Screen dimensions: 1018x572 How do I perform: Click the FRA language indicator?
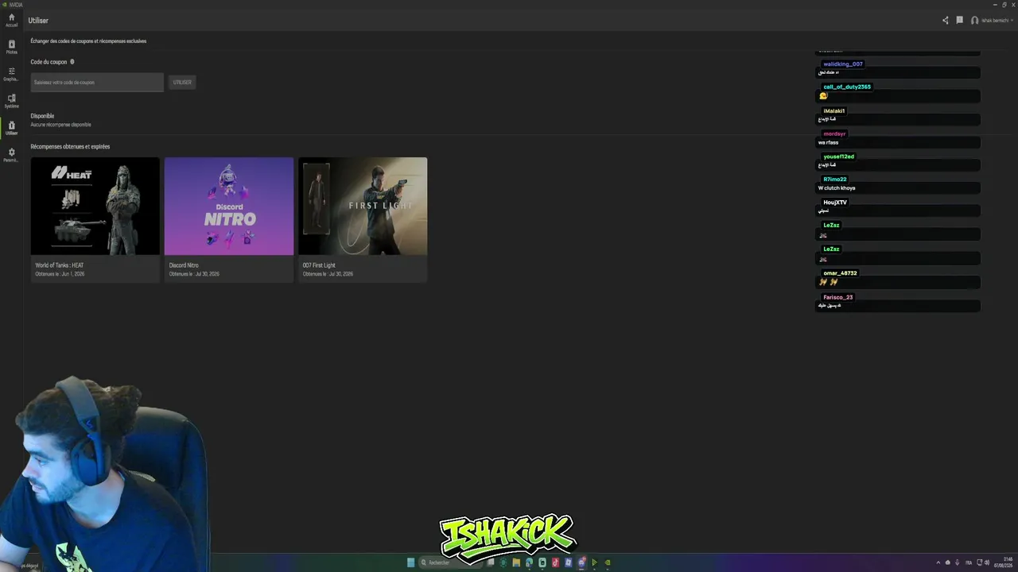pos(968,562)
